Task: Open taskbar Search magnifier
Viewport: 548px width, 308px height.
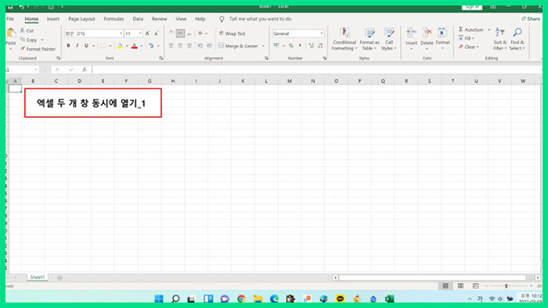Action: pos(175,299)
